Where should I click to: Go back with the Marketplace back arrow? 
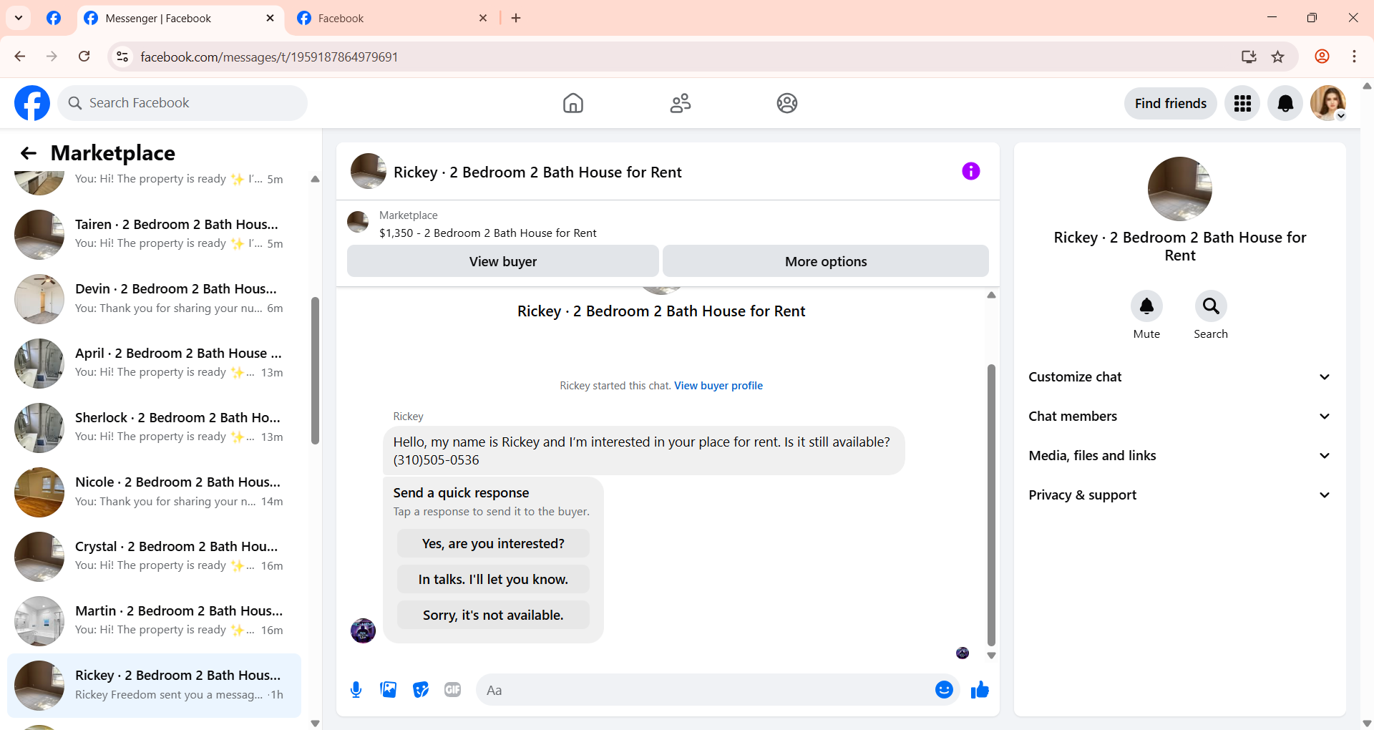(29, 153)
